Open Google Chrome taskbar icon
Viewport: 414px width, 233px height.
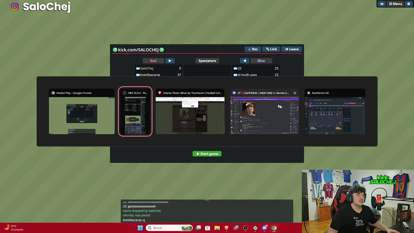[274, 228]
